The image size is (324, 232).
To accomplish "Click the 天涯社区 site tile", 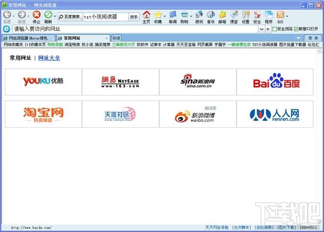I will click(x=120, y=114).
